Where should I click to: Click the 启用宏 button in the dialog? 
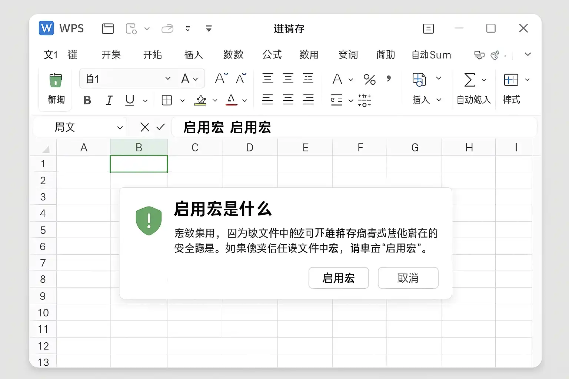(x=339, y=278)
